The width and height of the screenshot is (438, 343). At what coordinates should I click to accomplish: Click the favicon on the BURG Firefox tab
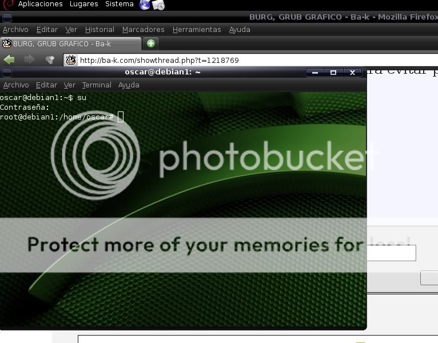click(6, 43)
